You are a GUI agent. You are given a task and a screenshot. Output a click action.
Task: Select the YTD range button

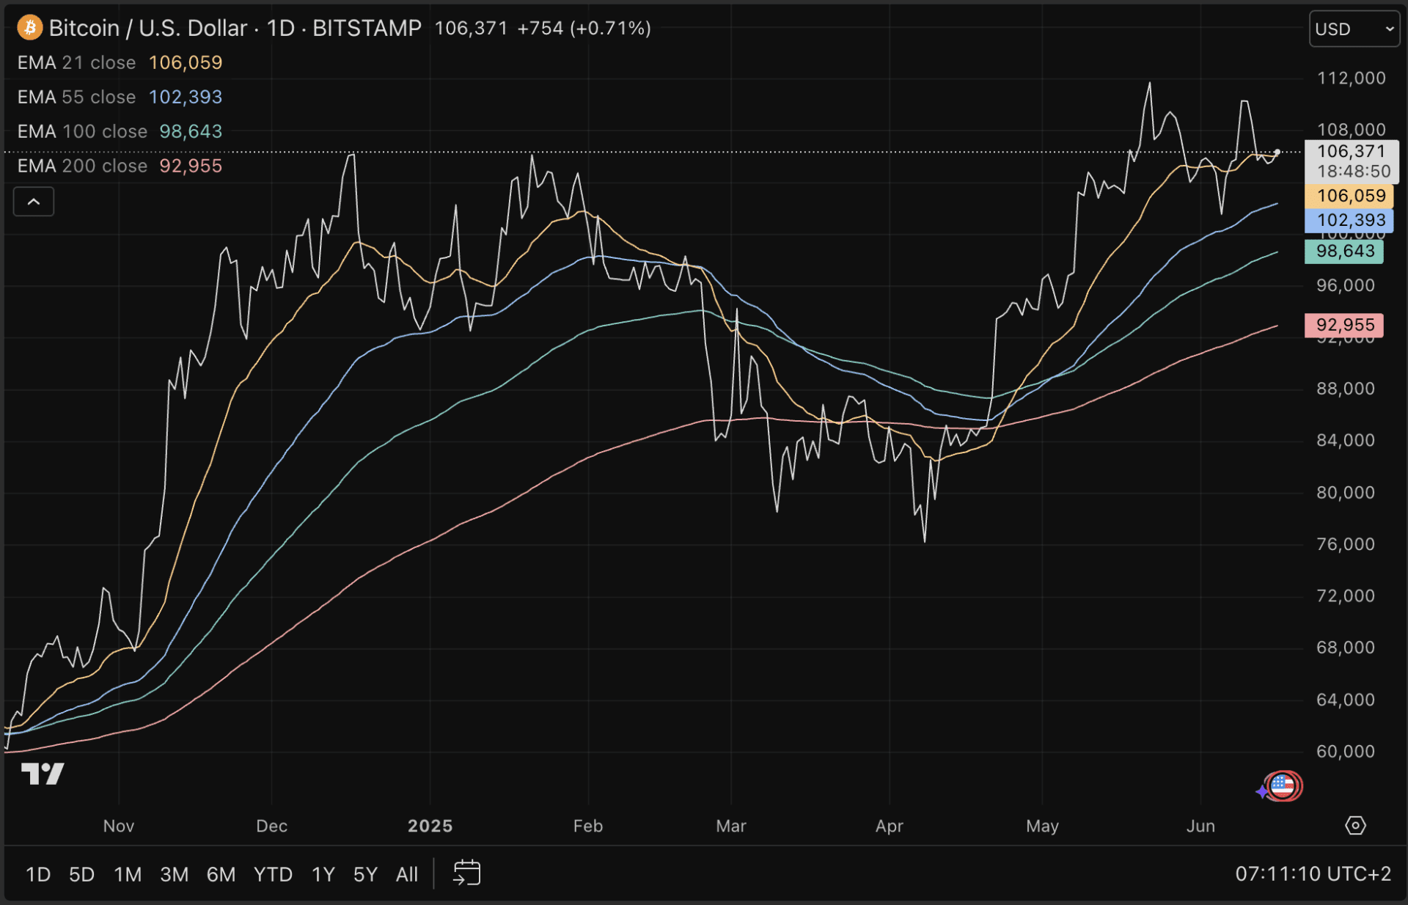coord(273,874)
